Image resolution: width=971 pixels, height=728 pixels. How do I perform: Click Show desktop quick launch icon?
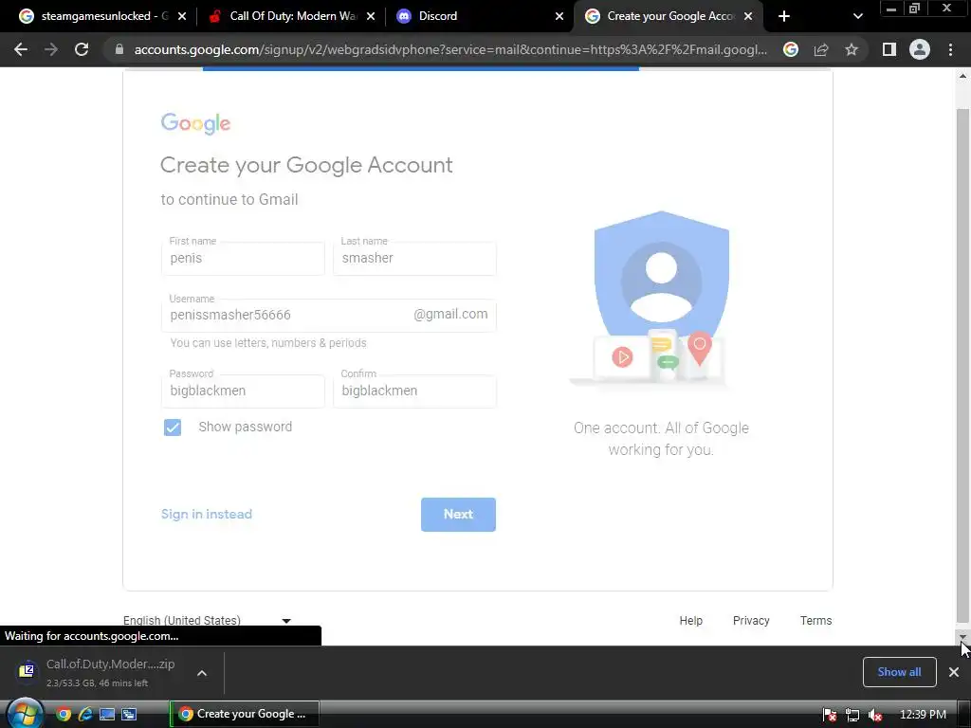[107, 715]
